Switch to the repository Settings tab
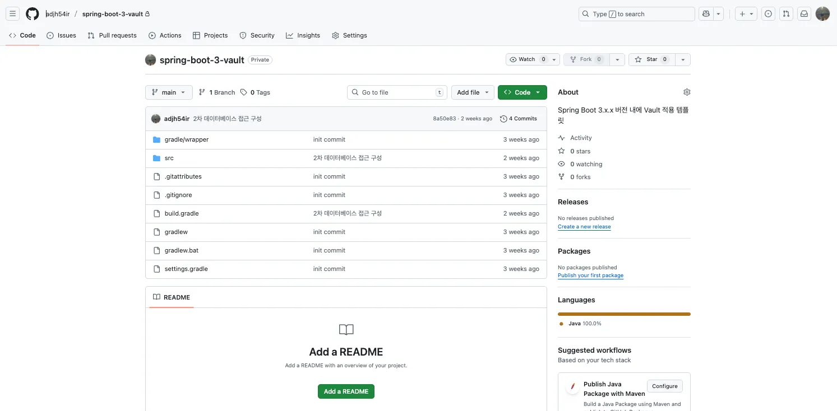 click(349, 35)
